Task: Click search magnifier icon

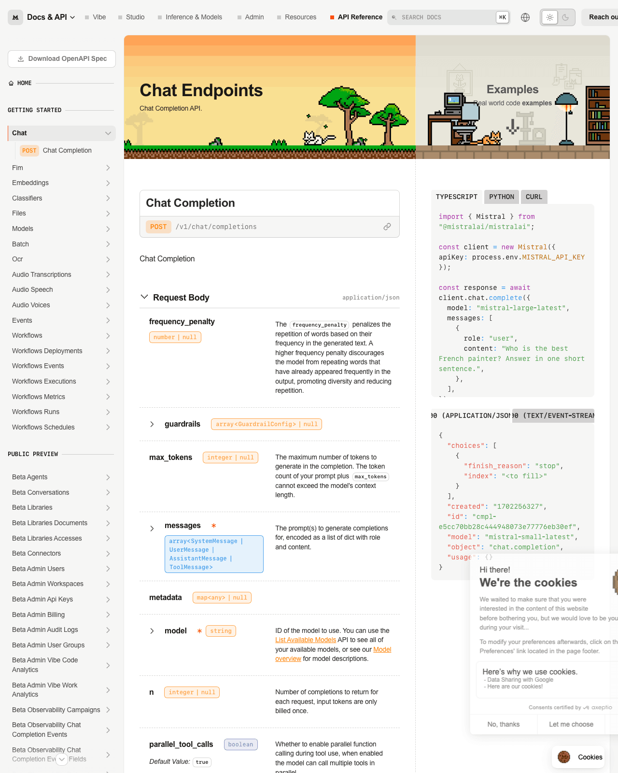Action: 394,17
